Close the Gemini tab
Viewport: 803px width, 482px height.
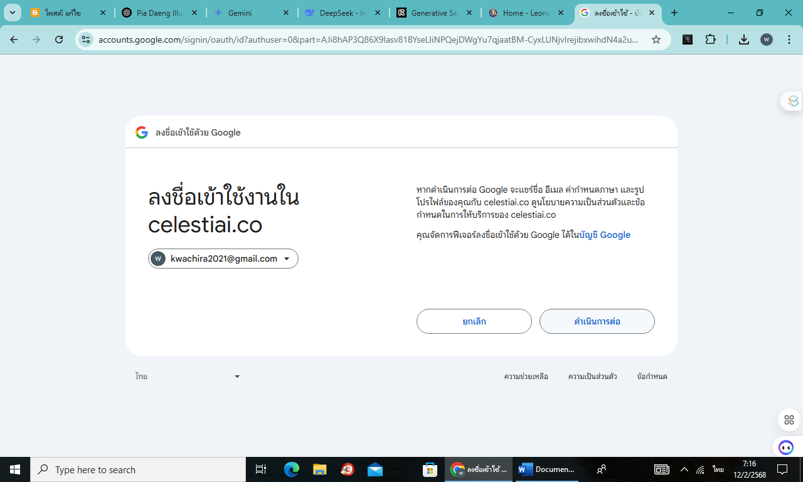tap(286, 13)
